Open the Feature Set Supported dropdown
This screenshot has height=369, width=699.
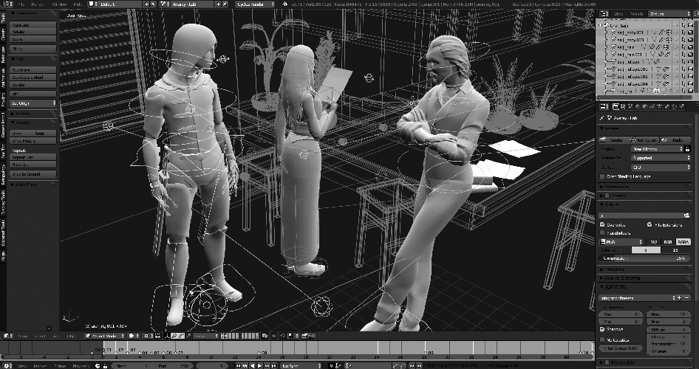pos(661,158)
